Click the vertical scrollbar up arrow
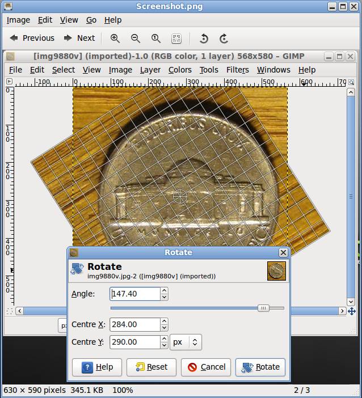The image size is (362, 398). pos(351,92)
